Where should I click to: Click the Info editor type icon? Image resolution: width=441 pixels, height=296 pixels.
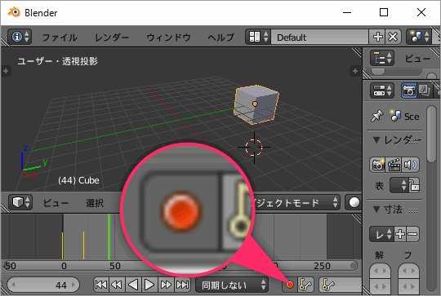pyautogui.click(x=20, y=37)
